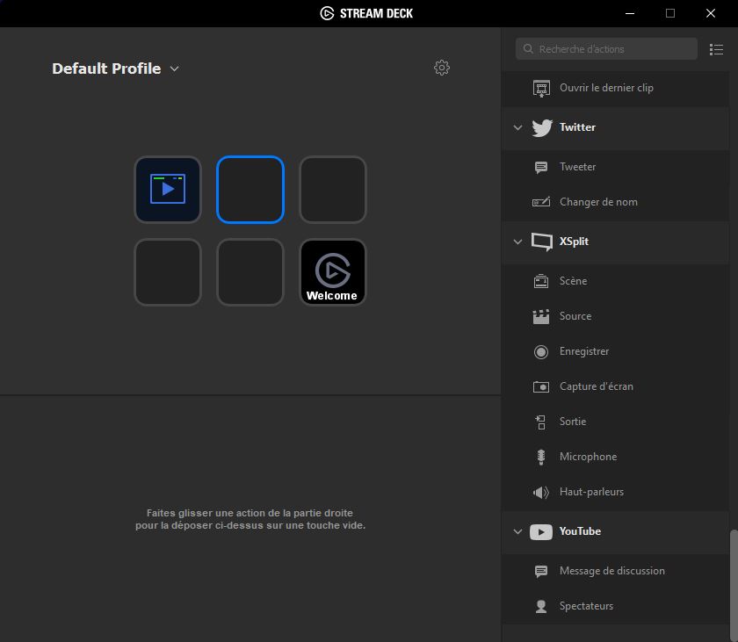Select the Scène action

(x=616, y=281)
